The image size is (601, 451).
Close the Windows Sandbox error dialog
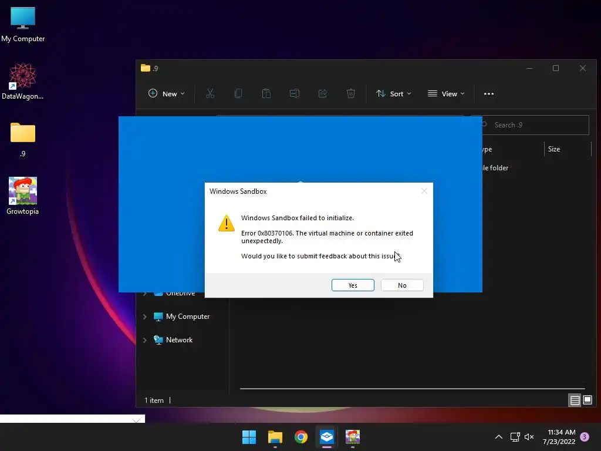[x=424, y=191]
